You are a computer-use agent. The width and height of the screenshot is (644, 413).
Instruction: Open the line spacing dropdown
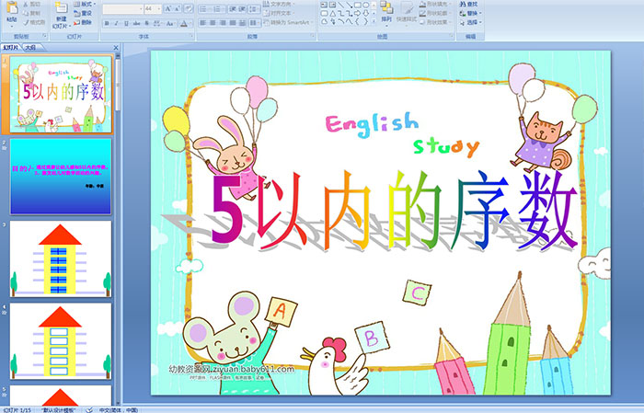point(254,9)
